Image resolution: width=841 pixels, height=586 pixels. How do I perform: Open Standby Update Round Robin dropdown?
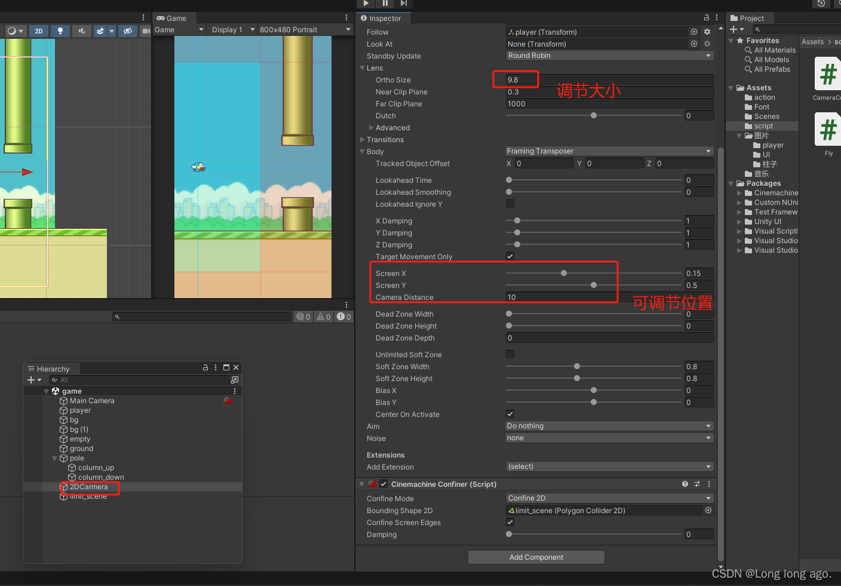pyautogui.click(x=610, y=56)
